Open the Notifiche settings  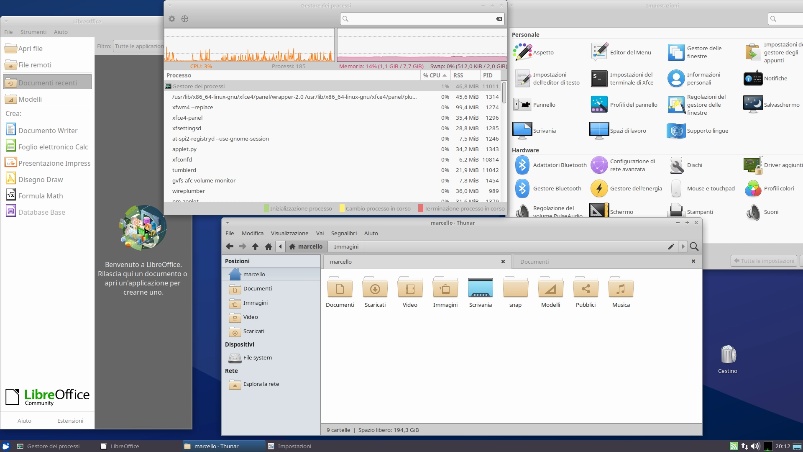coord(775,78)
